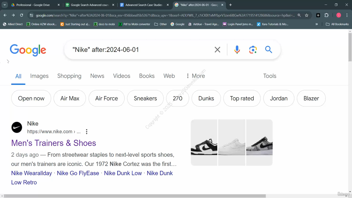Open the Extensions puzzle menu
352x198 pixels.
point(326,15)
